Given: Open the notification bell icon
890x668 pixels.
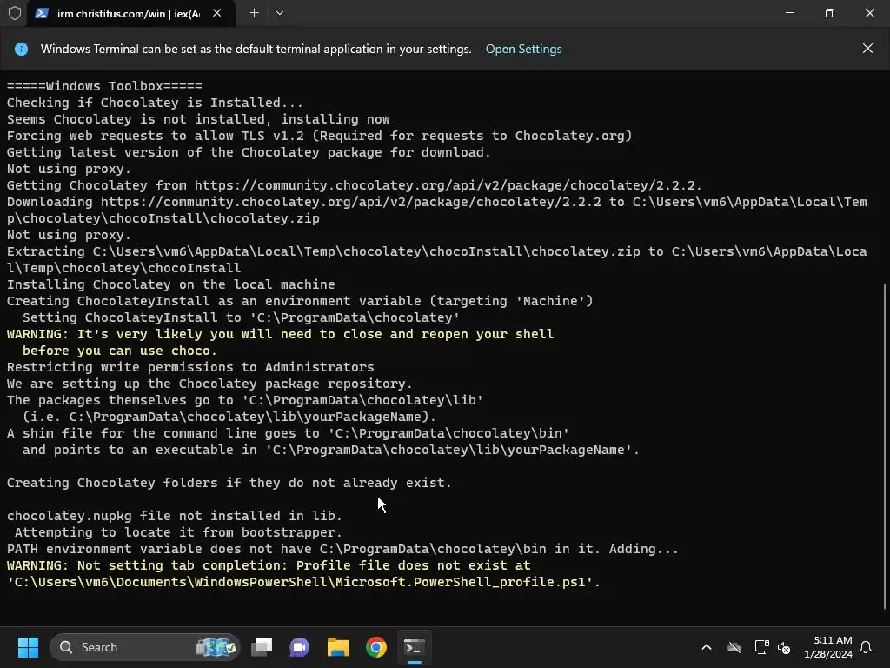Looking at the screenshot, I should pyautogui.click(x=867, y=647).
